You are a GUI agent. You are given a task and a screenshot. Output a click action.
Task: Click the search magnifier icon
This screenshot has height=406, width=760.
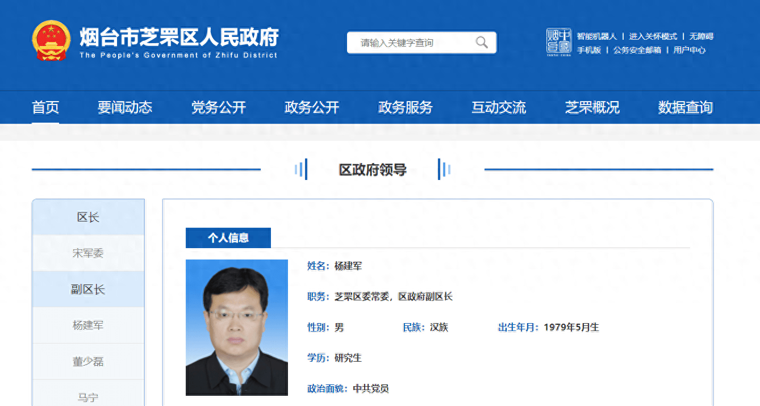point(482,43)
